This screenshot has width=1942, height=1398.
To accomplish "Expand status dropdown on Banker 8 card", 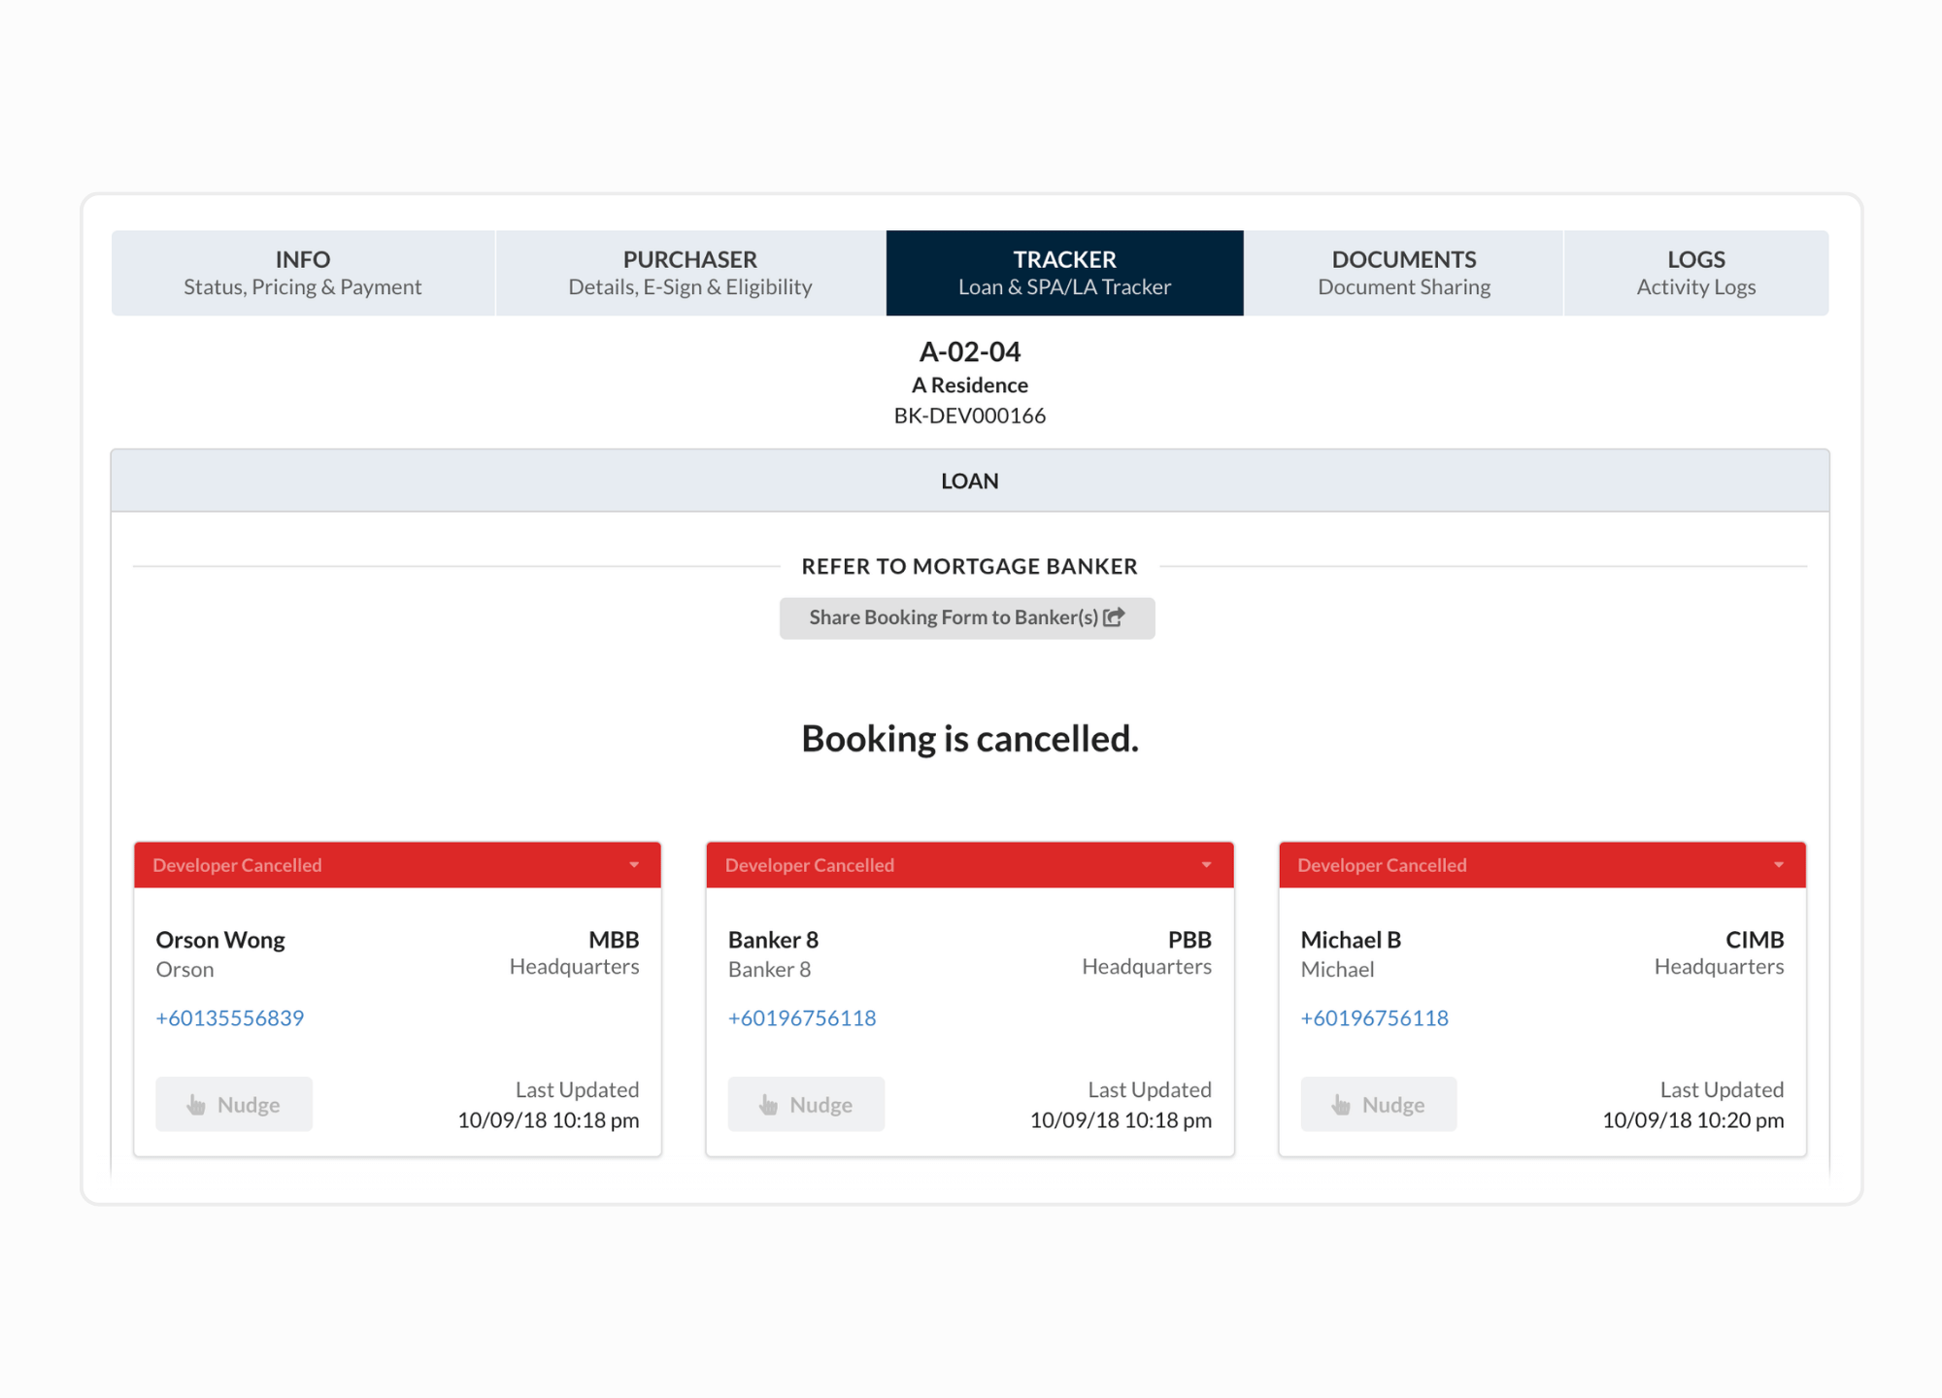I will pyautogui.click(x=1206, y=864).
